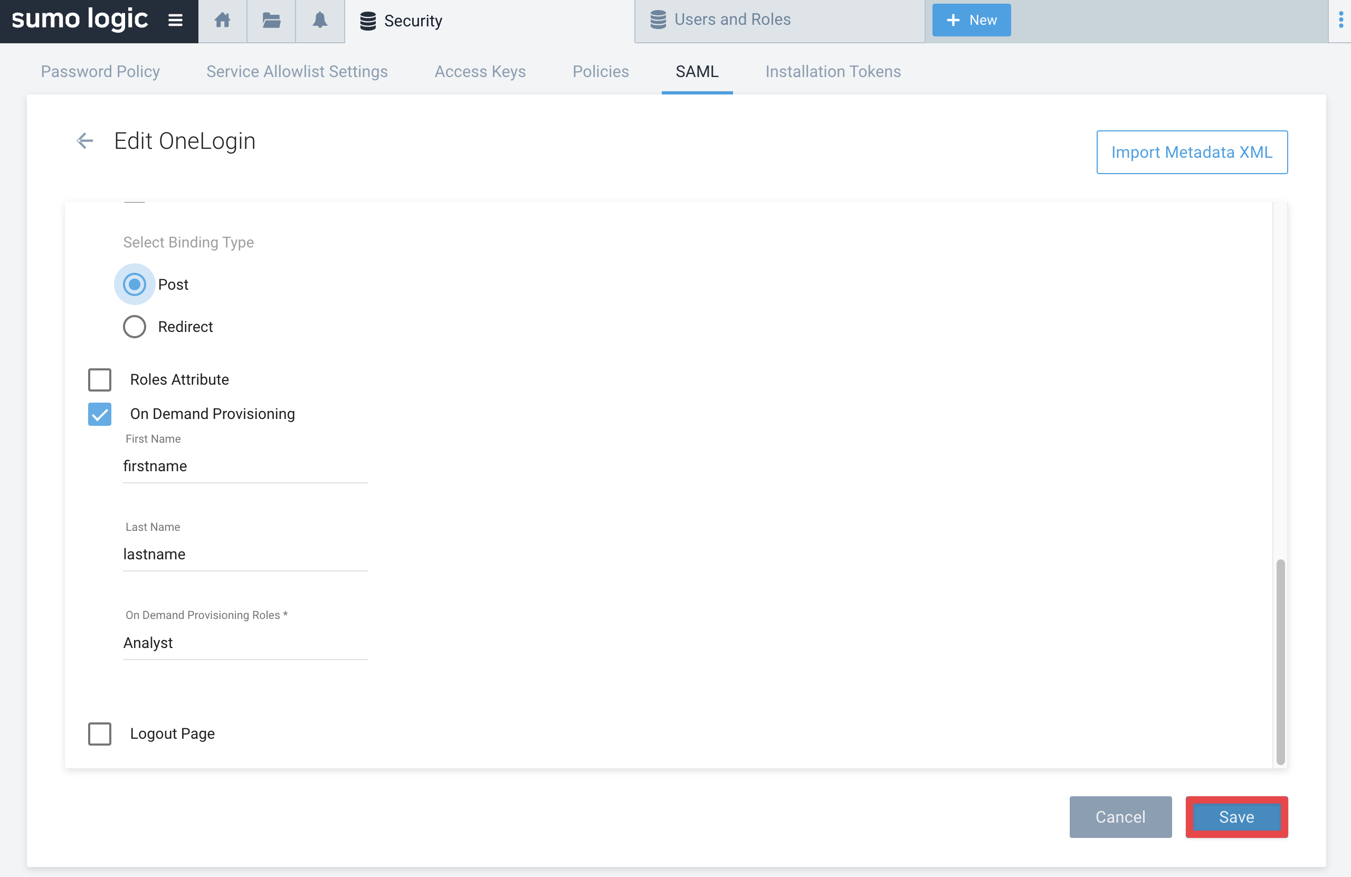
Task: Select the Post binding type
Action: coord(135,284)
